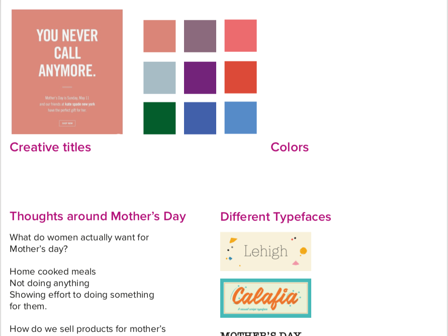Place cursor in 'Not doing anything' line
Image resolution: width=448 pixels, height=336 pixels.
coord(49,283)
